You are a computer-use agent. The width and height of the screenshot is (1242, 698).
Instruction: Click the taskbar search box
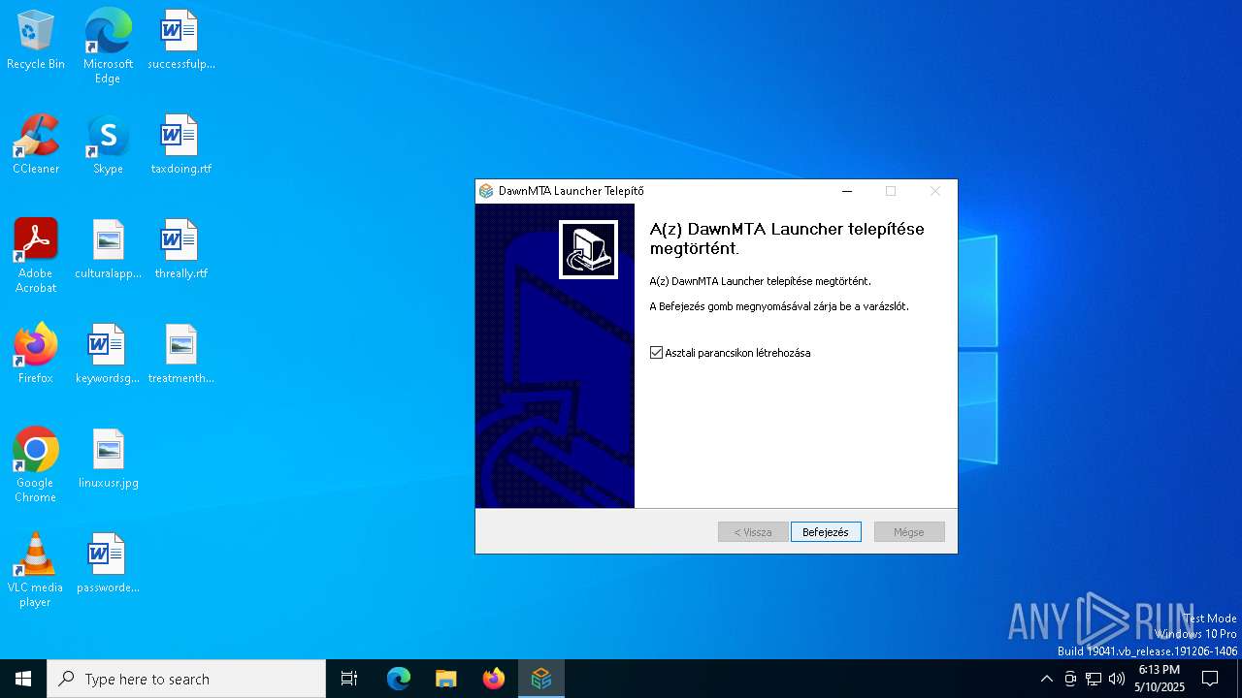pyautogui.click(x=186, y=679)
